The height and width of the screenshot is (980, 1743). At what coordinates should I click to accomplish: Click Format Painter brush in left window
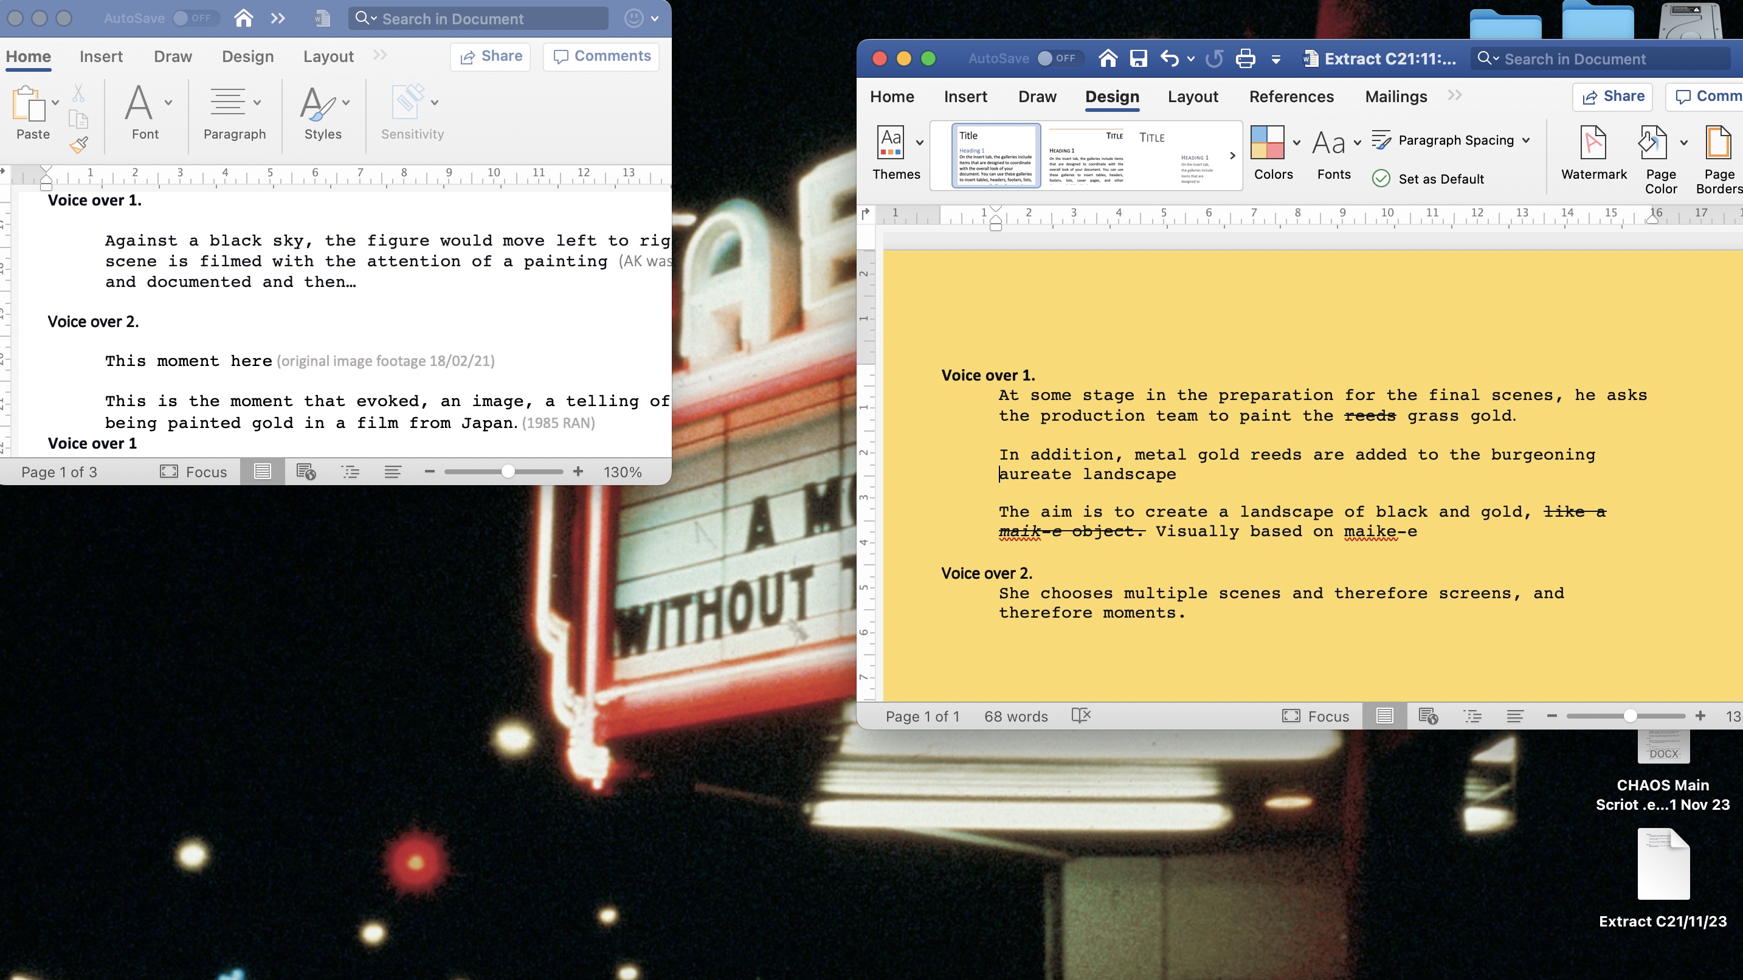[79, 144]
